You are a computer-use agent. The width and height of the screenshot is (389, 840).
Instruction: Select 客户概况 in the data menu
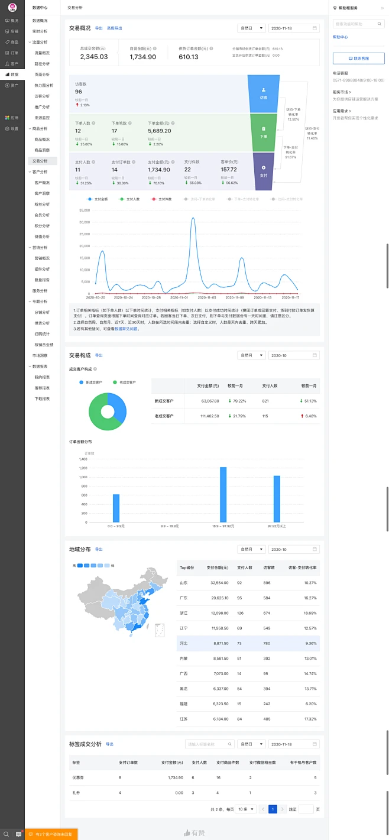click(42, 182)
